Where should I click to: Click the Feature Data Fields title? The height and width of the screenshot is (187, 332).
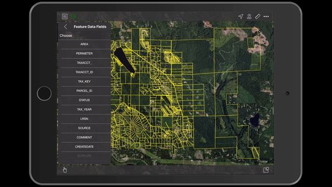tap(90, 26)
